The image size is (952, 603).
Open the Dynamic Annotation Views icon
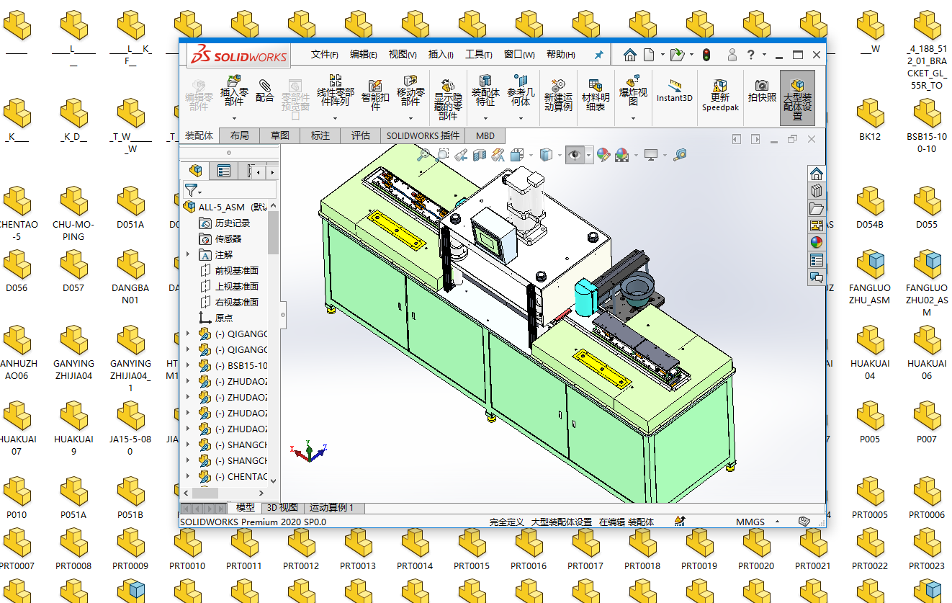pyautogui.click(x=498, y=154)
